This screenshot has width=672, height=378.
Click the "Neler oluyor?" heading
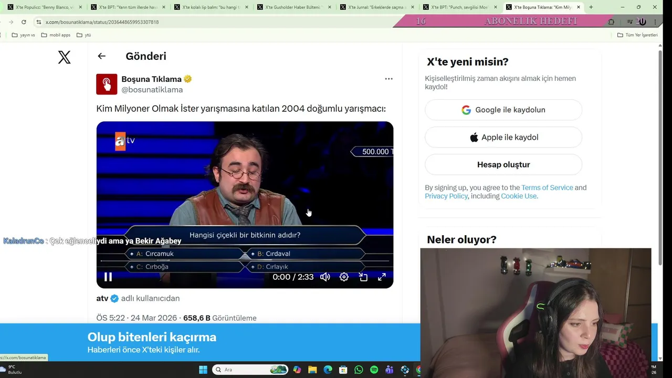coord(461,239)
